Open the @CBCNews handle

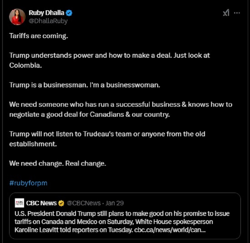pyautogui.click(x=84, y=203)
